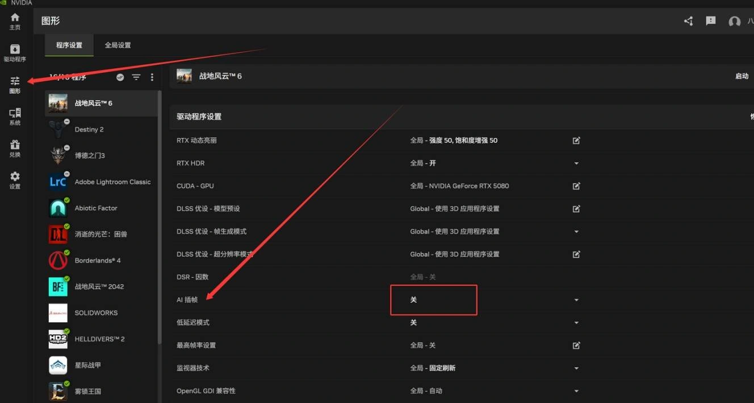Select the 图形 graphics sidebar icon
The height and width of the screenshot is (403, 754).
pos(15,85)
